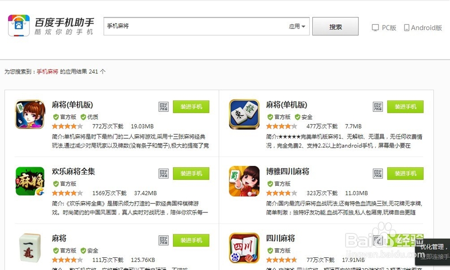Viewport: 450px width, 270px height.
Task: Show QR code for 麻将(单机版) 19.03MB
Action: [164, 107]
